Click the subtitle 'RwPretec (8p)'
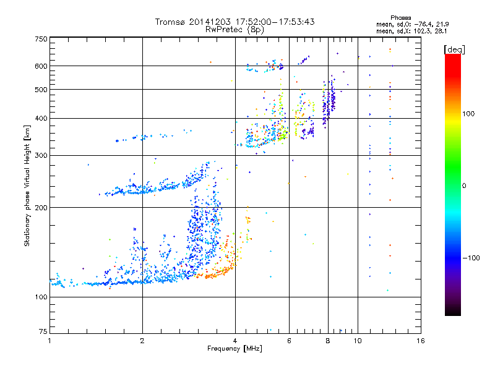Viewport: 495px width, 371px height. coord(235,30)
